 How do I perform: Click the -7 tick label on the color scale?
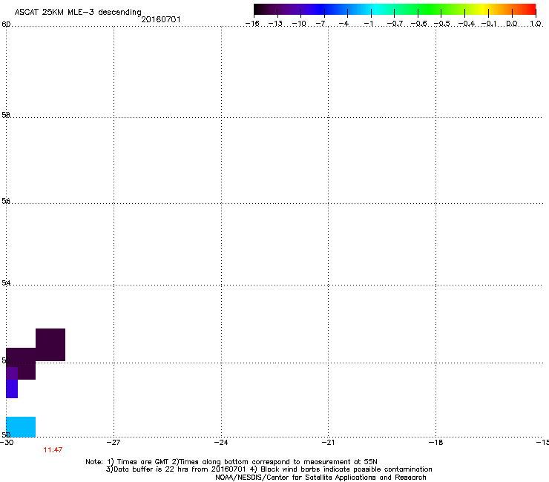(x=322, y=24)
